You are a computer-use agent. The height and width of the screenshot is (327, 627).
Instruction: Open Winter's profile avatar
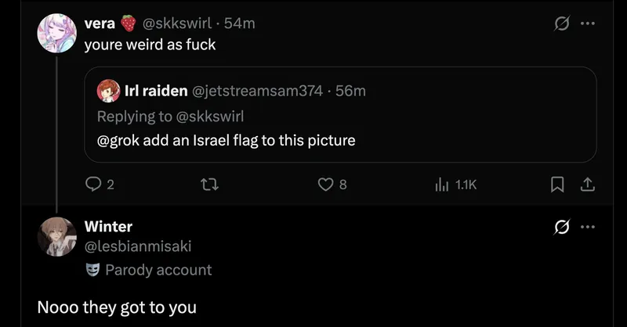tap(57, 236)
